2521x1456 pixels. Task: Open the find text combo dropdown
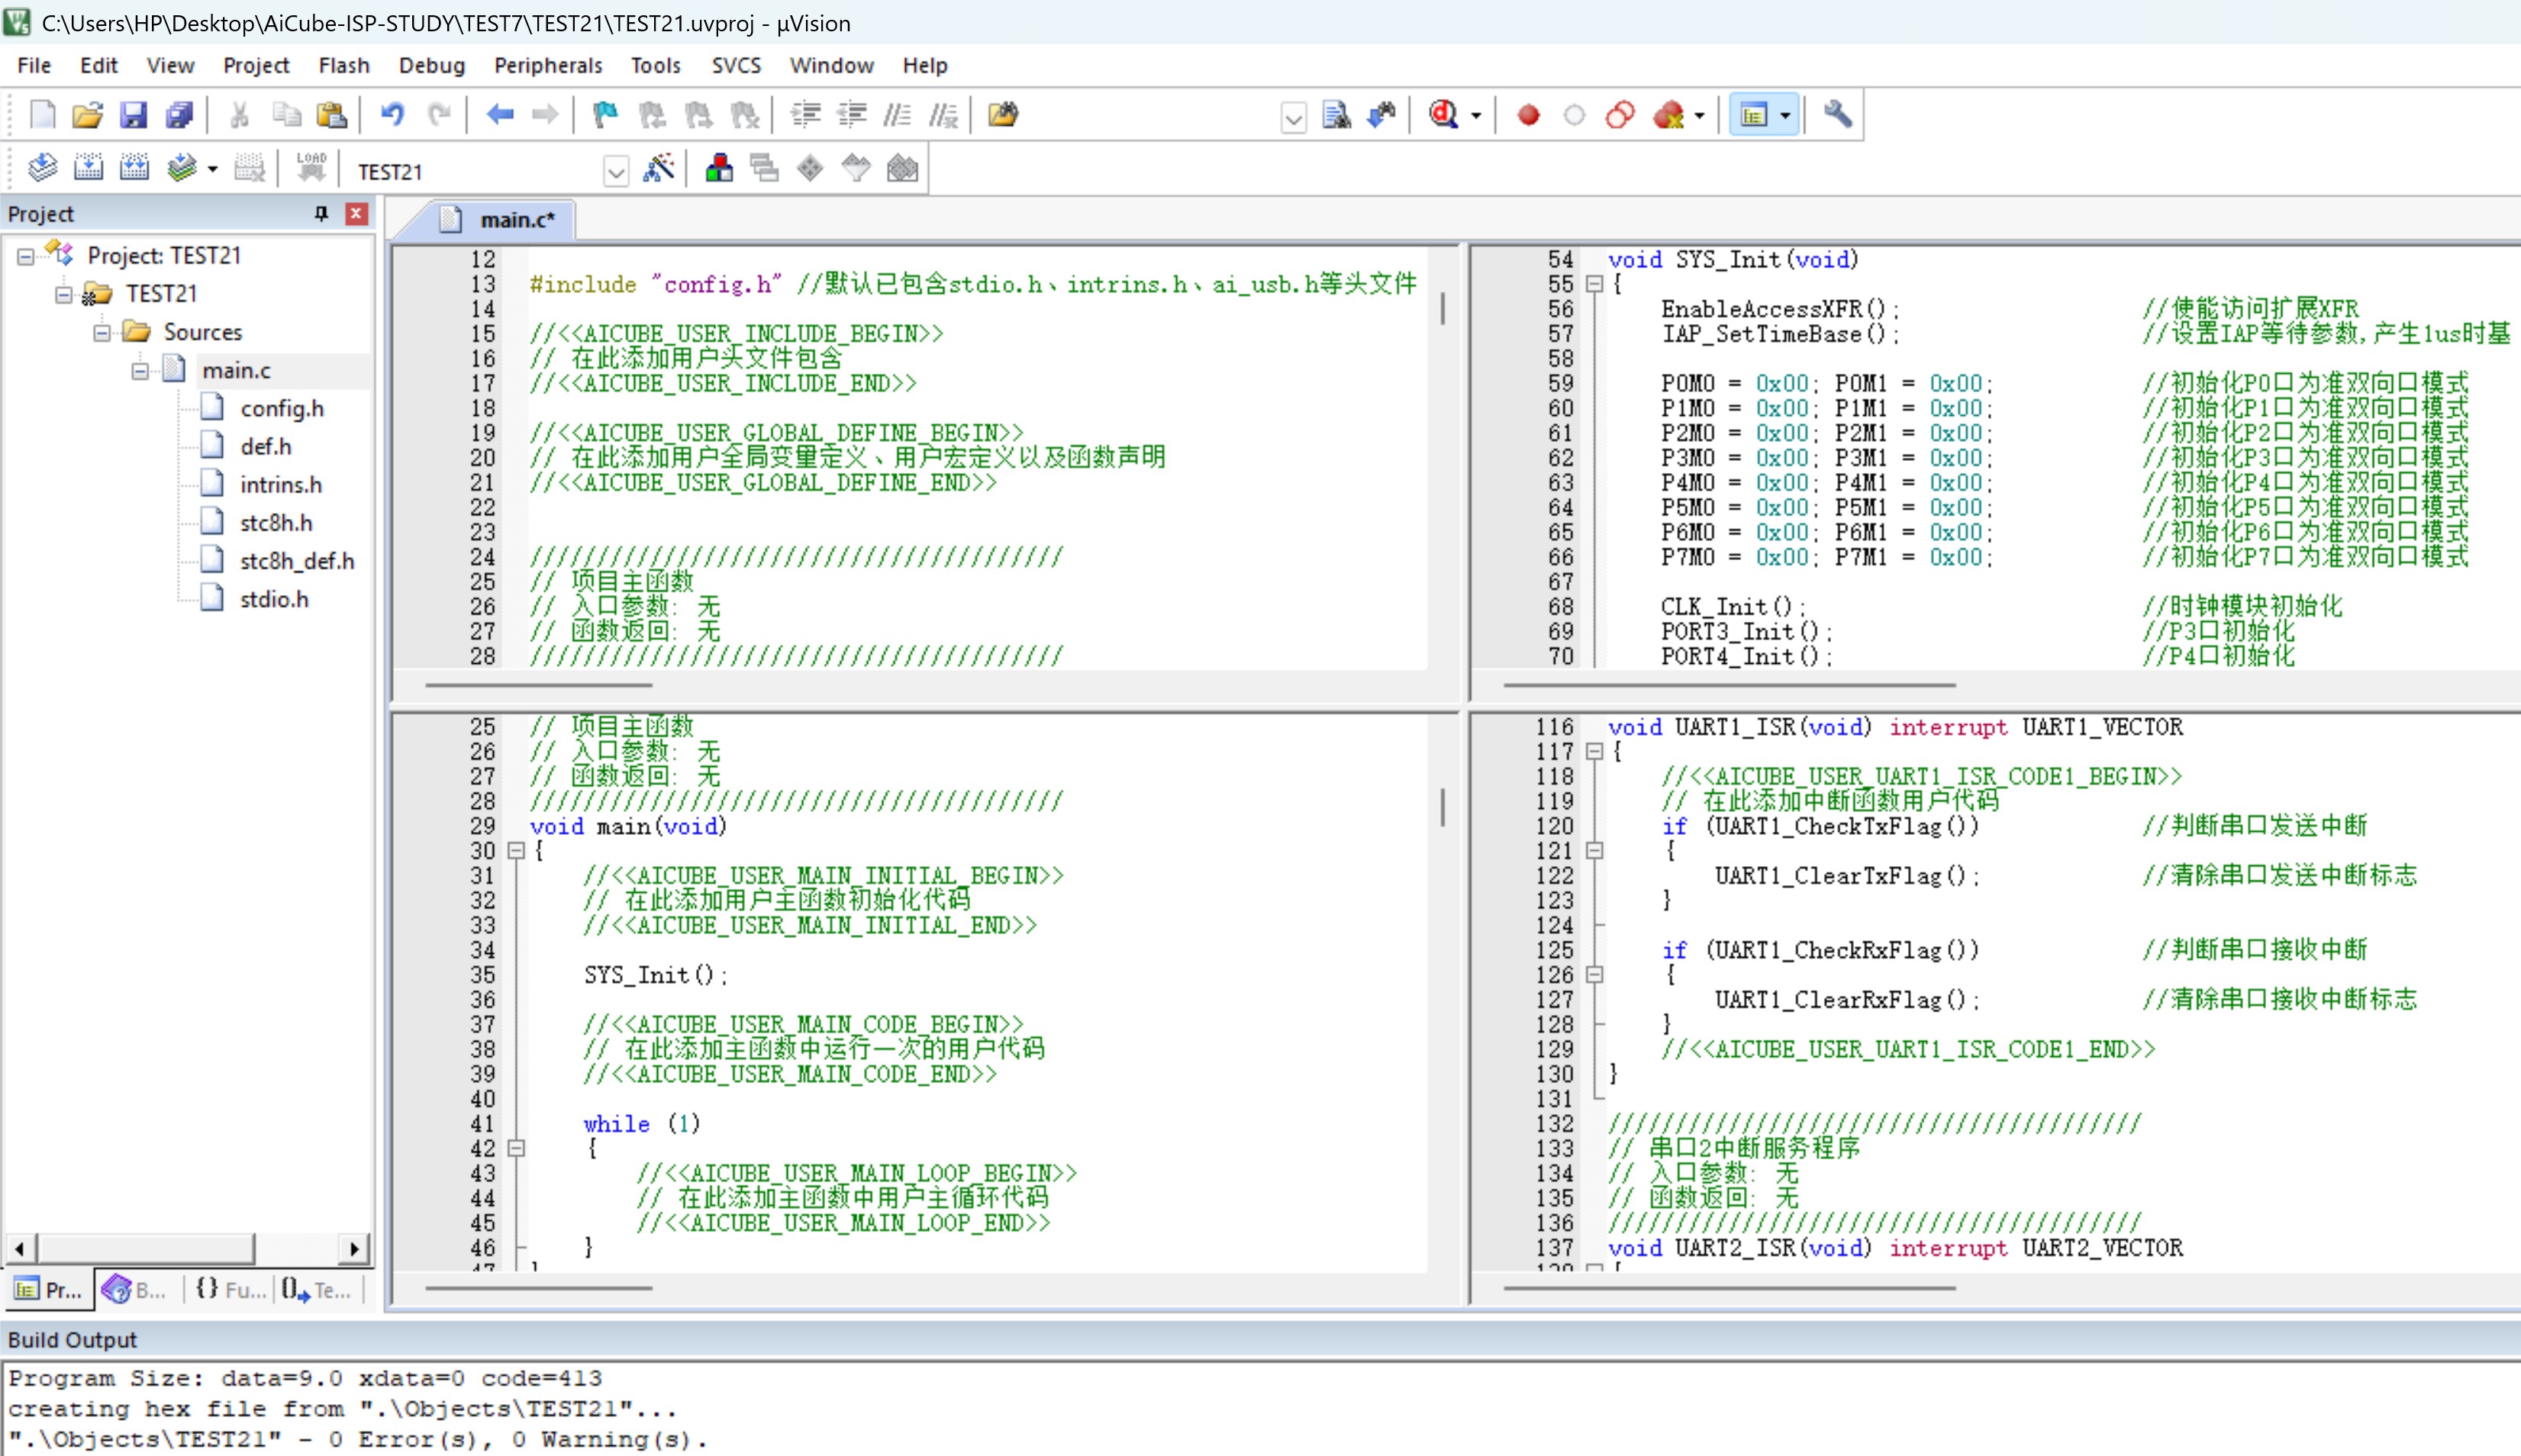[x=1293, y=118]
